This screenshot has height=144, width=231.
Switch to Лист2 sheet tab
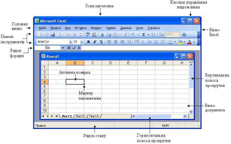click(80, 116)
